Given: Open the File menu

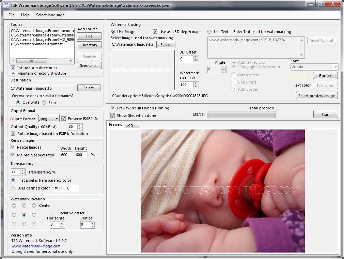Looking at the screenshot, I should [x=12, y=15].
